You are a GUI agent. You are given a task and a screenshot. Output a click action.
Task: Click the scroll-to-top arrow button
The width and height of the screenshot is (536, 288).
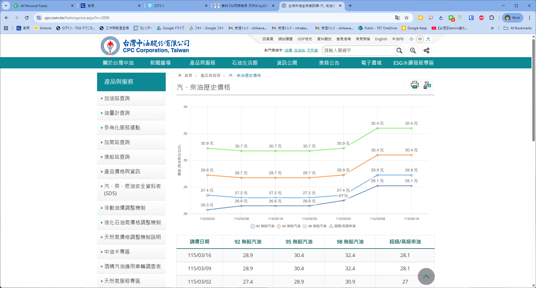click(426, 276)
